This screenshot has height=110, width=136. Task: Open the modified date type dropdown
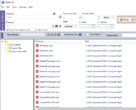coord(70,26)
